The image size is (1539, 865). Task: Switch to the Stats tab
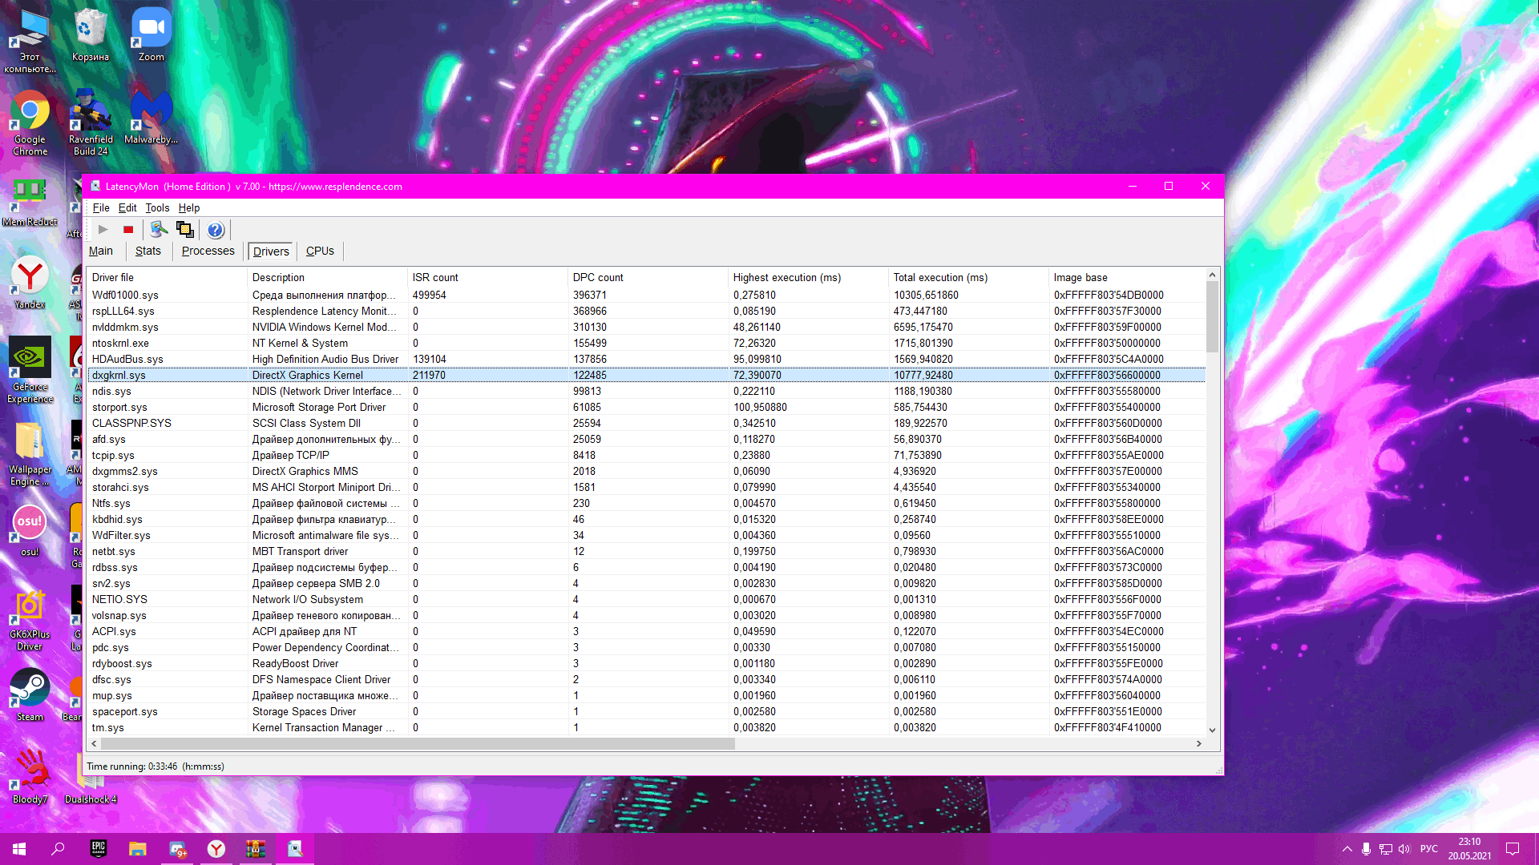click(x=148, y=251)
